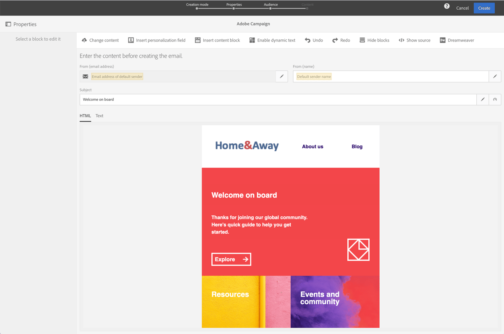Hide blocks in the editor
This screenshot has width=504, height=334.
pyautogui.click(x=374, y=40)
